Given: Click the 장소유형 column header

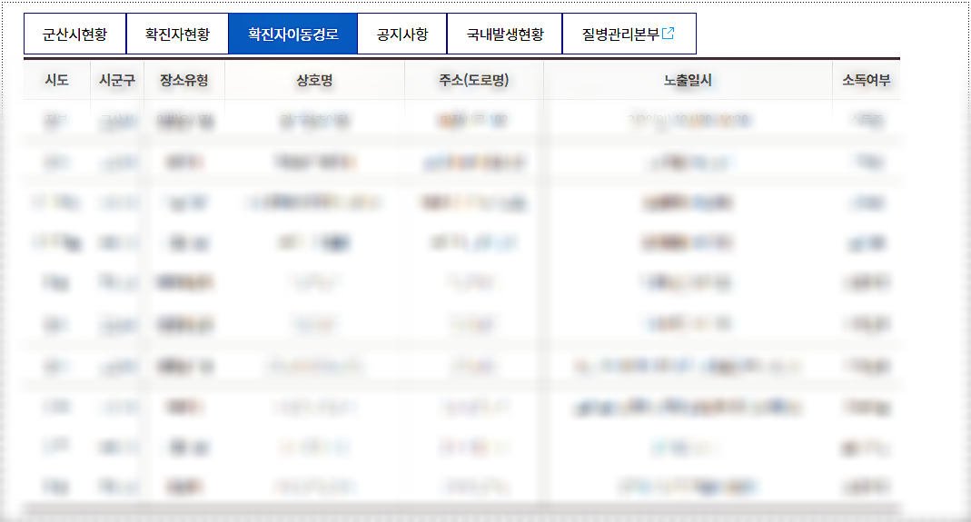Looking at the screenshot, I should [x=183, y=80].
